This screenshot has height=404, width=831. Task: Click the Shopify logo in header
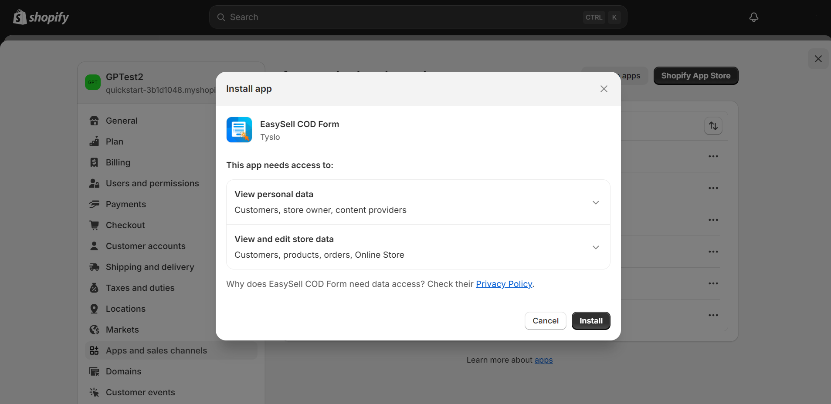(41, 17)
